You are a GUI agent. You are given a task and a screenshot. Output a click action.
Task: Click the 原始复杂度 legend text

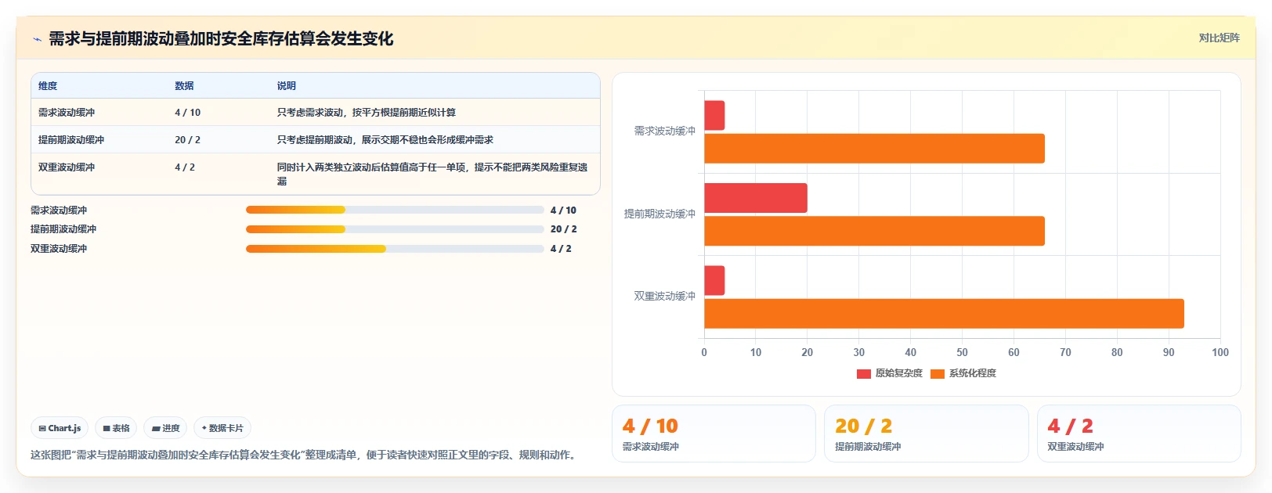pos(898,374)
